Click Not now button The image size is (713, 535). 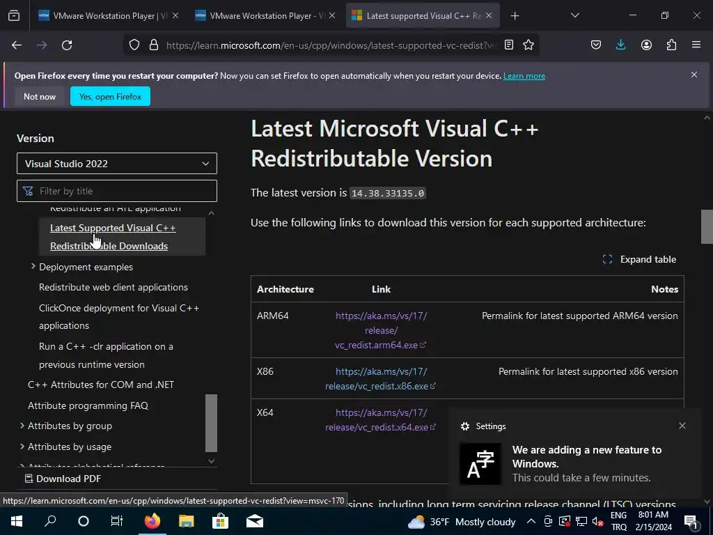40,96
